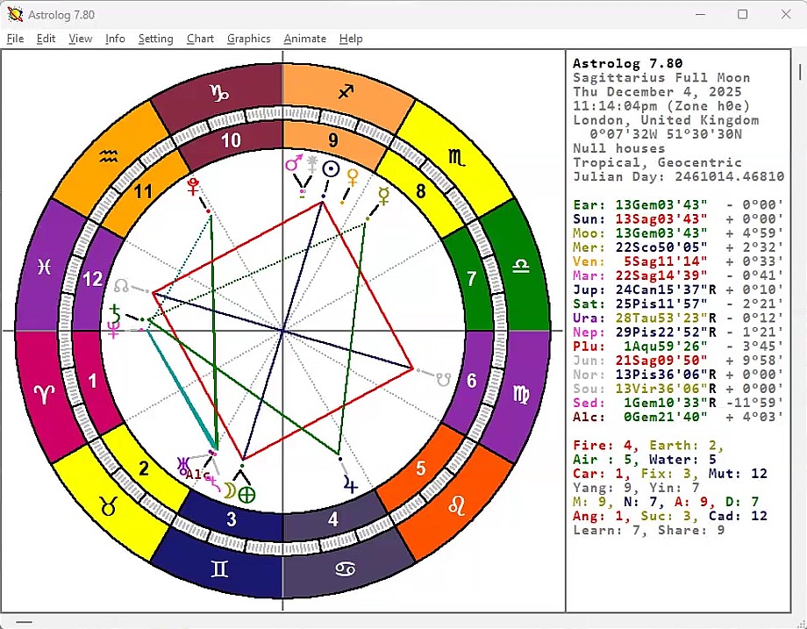The image size is (807, 629).
Task: Click the Sun symbol in the chart
Action: pyautogui.click(x=331, y=170)
